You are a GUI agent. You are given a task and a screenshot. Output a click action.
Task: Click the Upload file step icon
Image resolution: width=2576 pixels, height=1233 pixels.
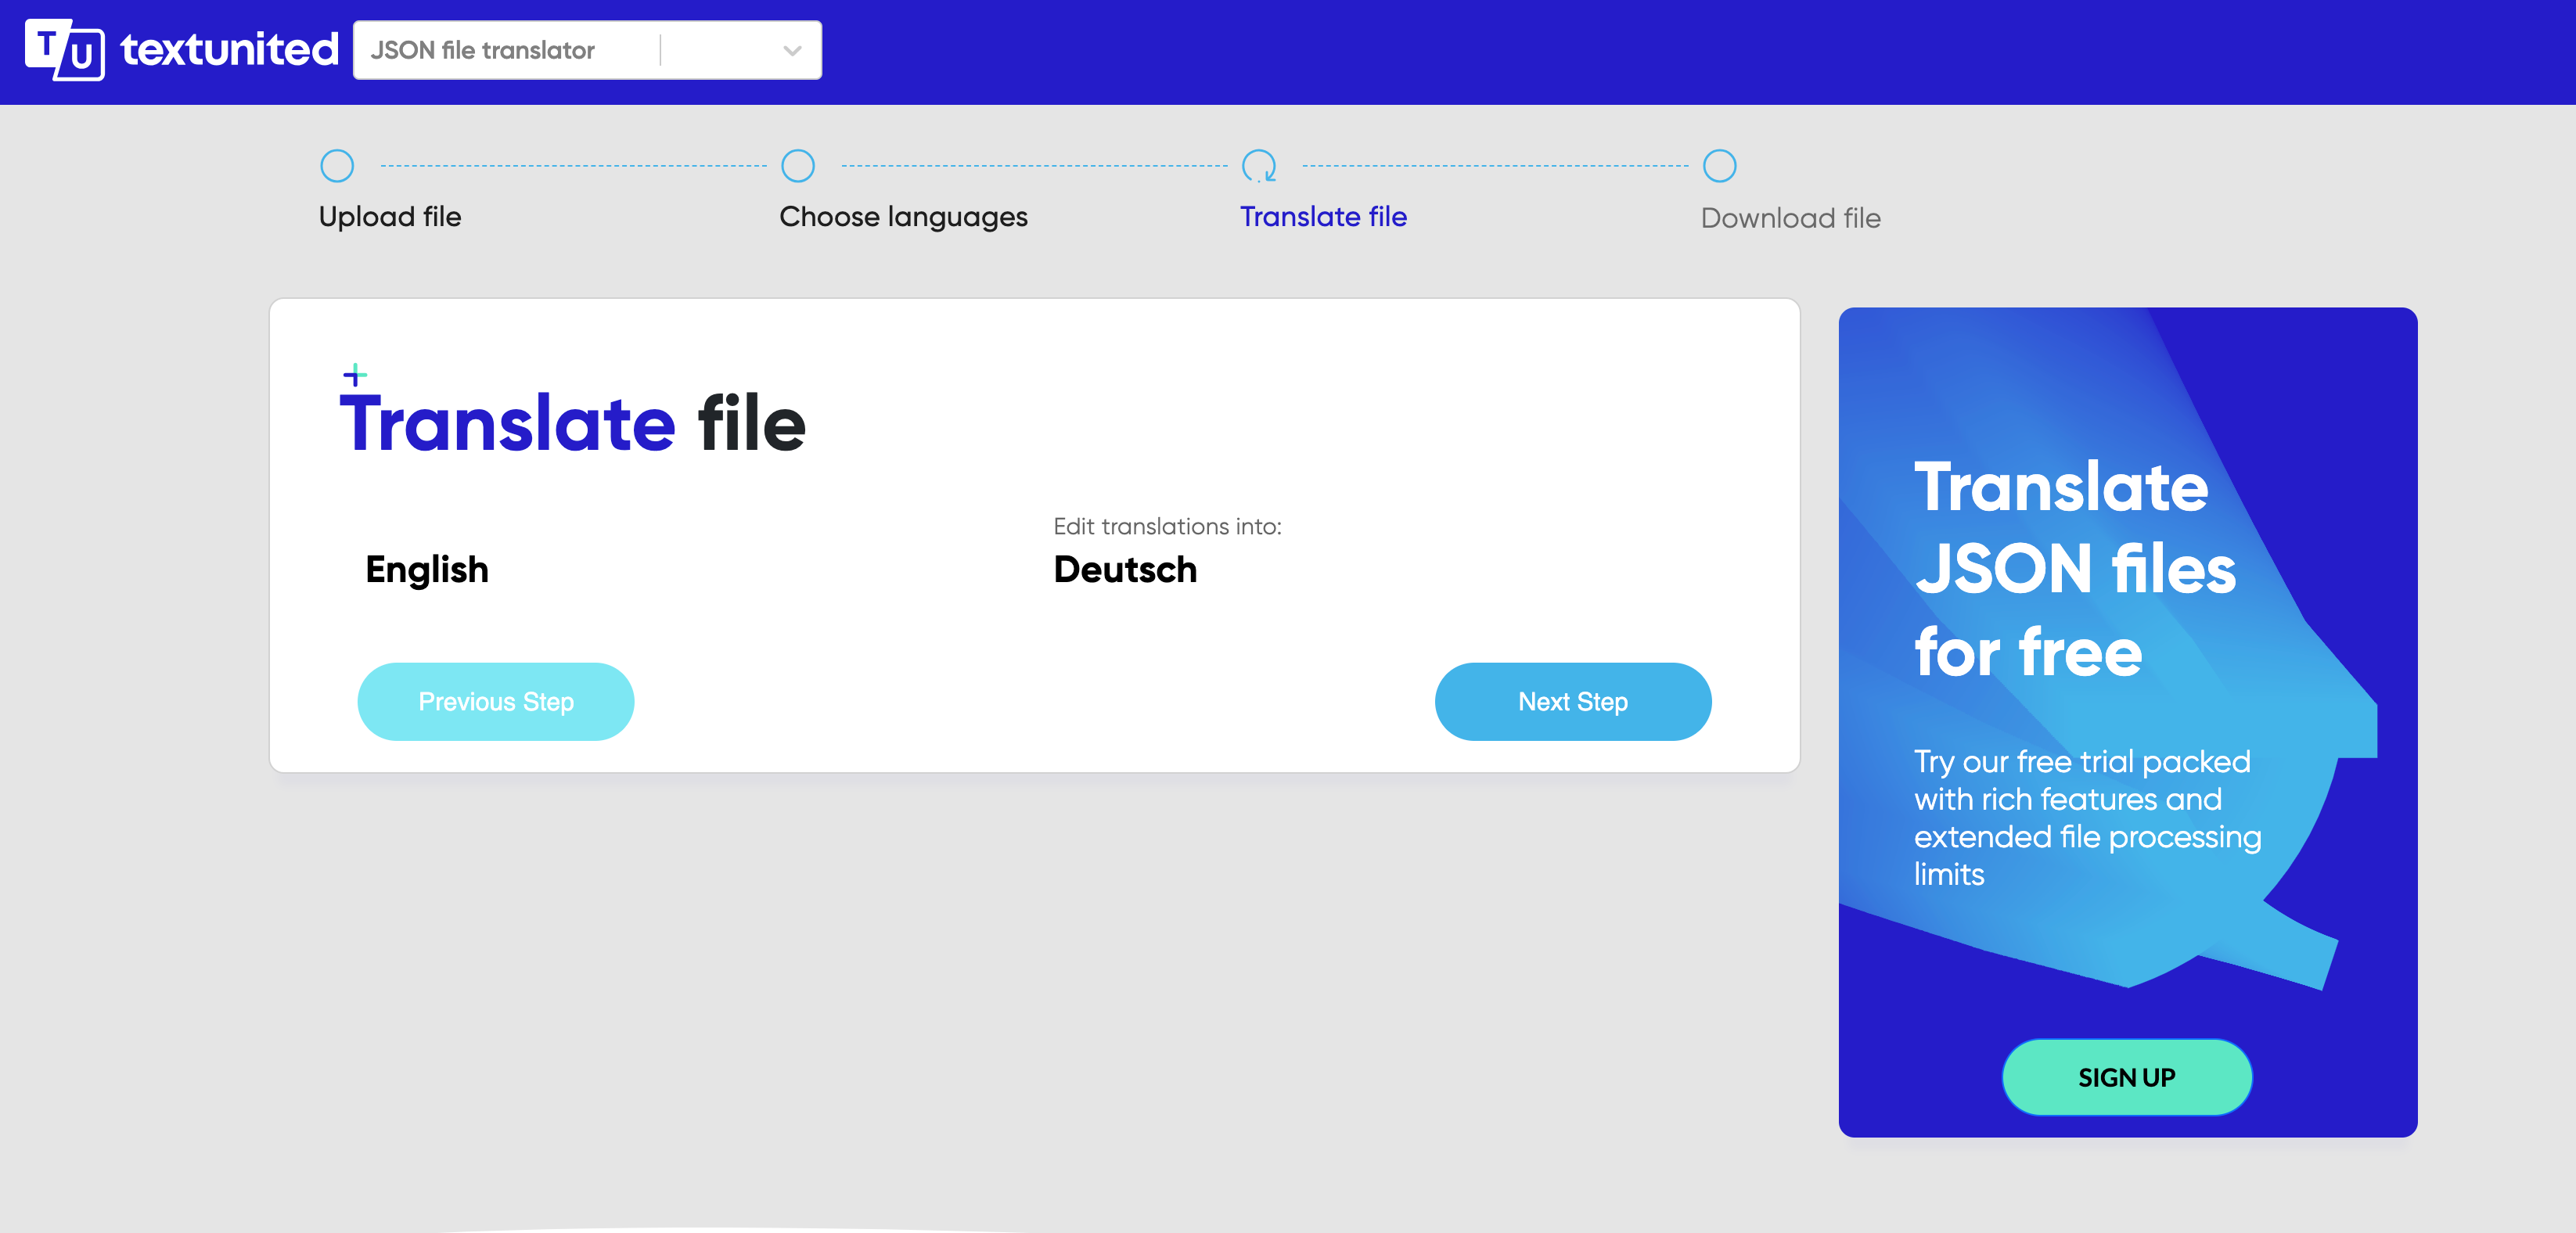(336, 163)
